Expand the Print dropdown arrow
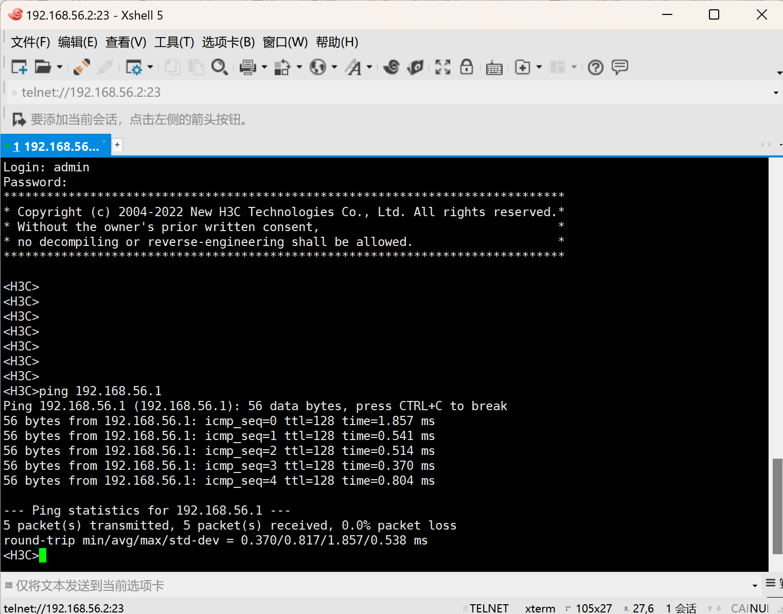 pyautogui.click(x=264, y=67)
